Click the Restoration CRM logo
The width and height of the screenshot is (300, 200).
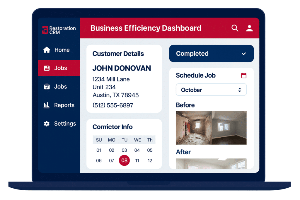pyautogui.click(x=59, y=30)
